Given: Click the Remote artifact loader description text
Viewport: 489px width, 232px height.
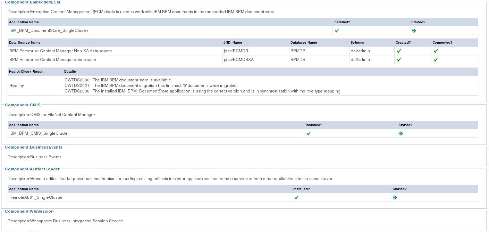Looking at the screenshot, I should pyautogui.click(x=170, y=179).
